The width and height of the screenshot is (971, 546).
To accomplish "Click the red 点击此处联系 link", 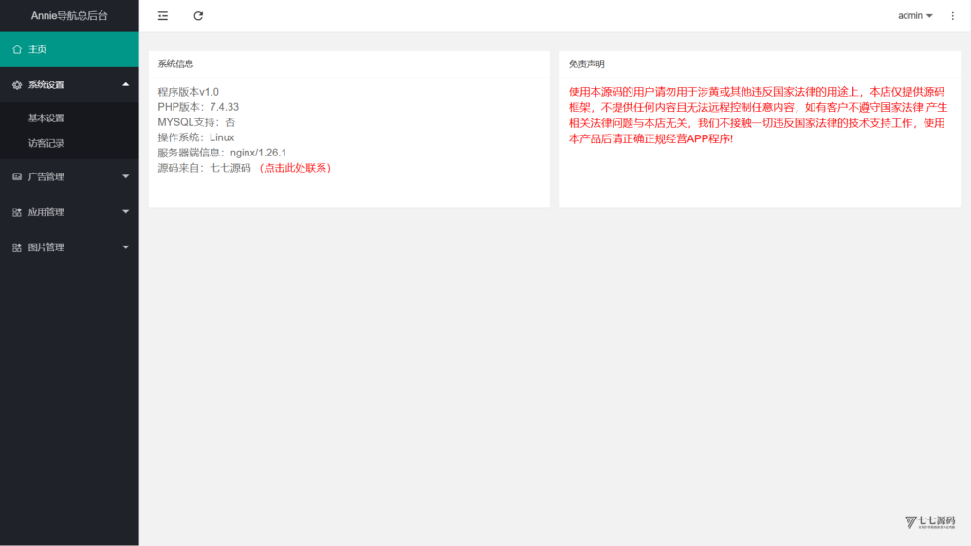I will click(x=295, y=168).
